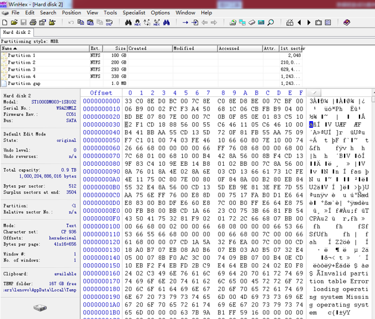Click hex offset row 00000001B0

tap(101, 312)
